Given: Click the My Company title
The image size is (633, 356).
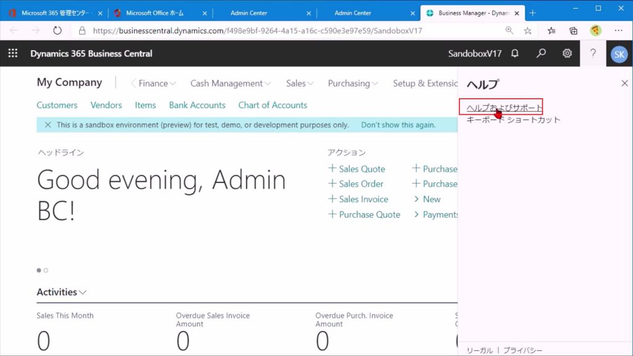Looking at the screenshot, I should coord(69,82).
